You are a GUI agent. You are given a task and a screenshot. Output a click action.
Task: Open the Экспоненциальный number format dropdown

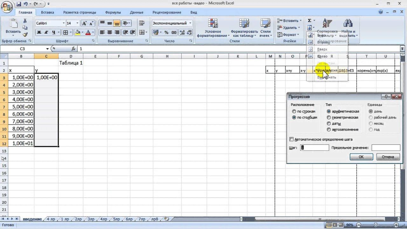(x=190, y=23)
